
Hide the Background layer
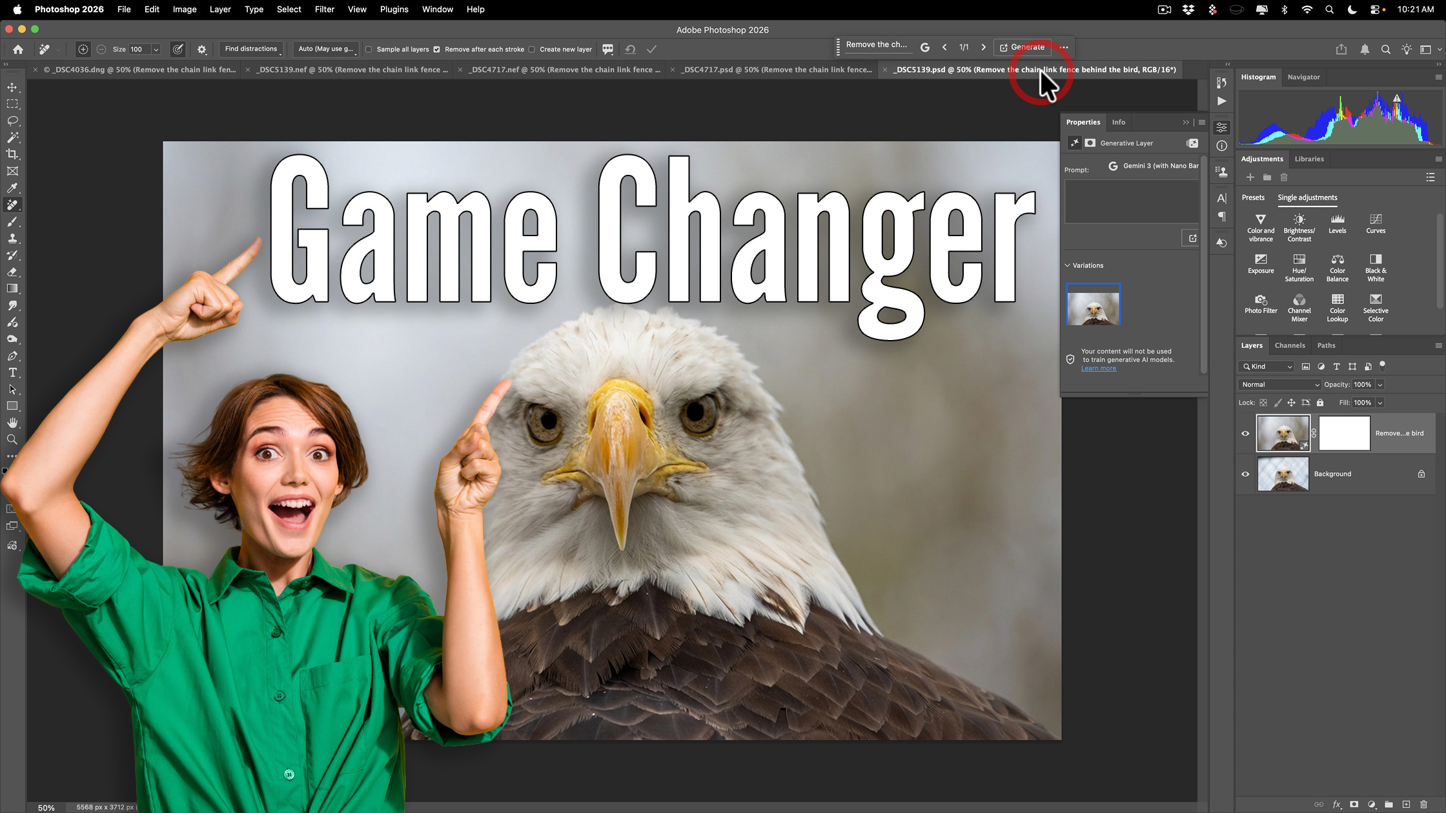1245,474
